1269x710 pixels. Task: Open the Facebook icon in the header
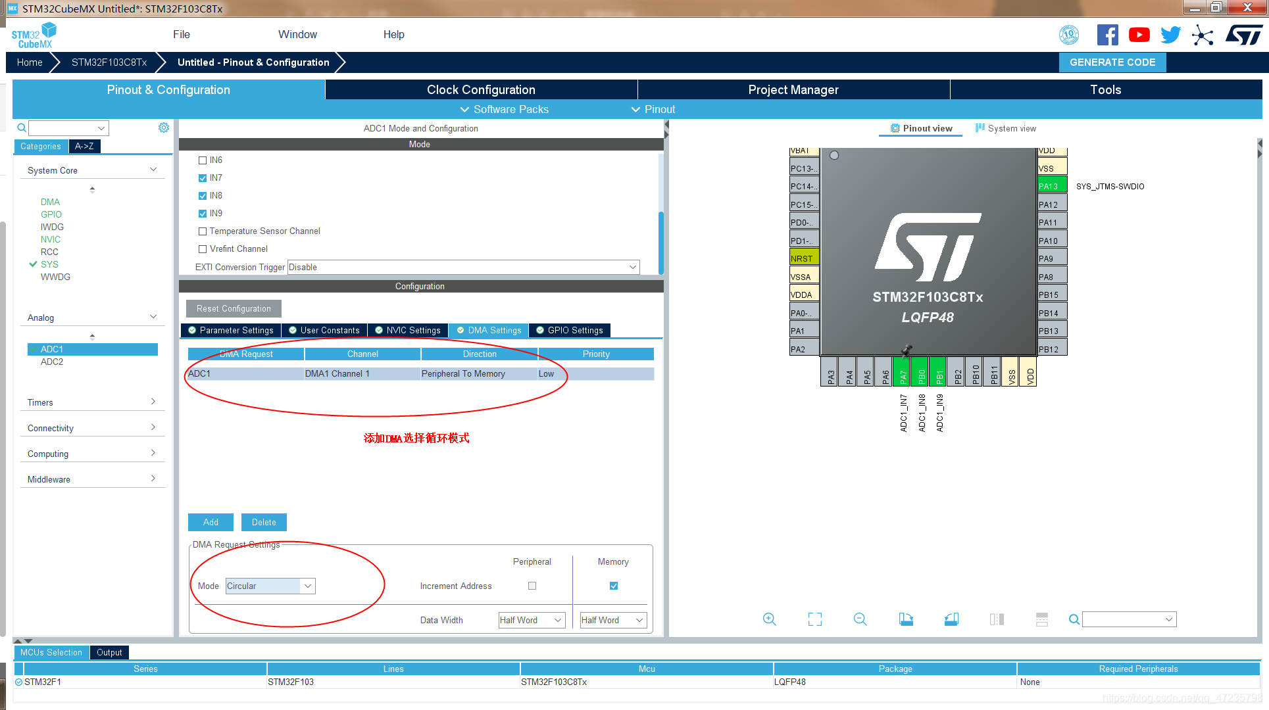point(1107,35)
